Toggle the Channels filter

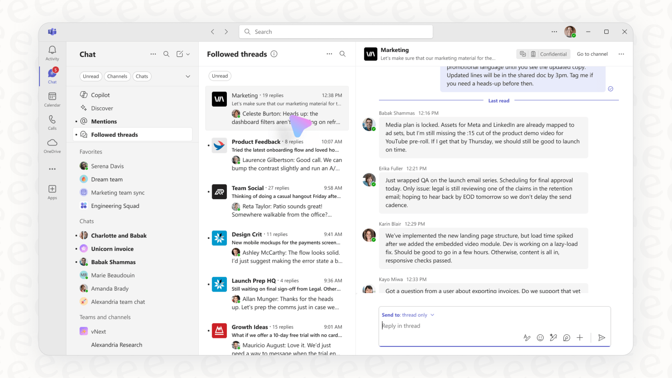click(x=117, y=76)
